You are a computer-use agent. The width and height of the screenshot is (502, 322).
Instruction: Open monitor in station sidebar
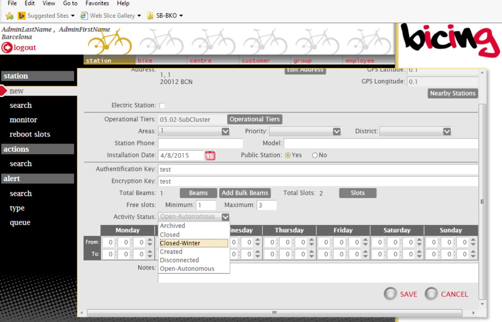click(23, 120)
